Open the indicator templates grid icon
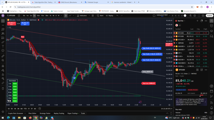Viewport: 214px width, 120px height. pyautogui.click(x=93, y=16)
